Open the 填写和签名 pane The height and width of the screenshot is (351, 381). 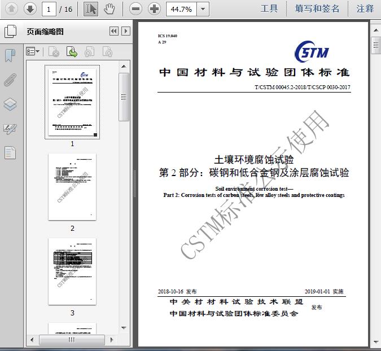click(x=317, y=8)
